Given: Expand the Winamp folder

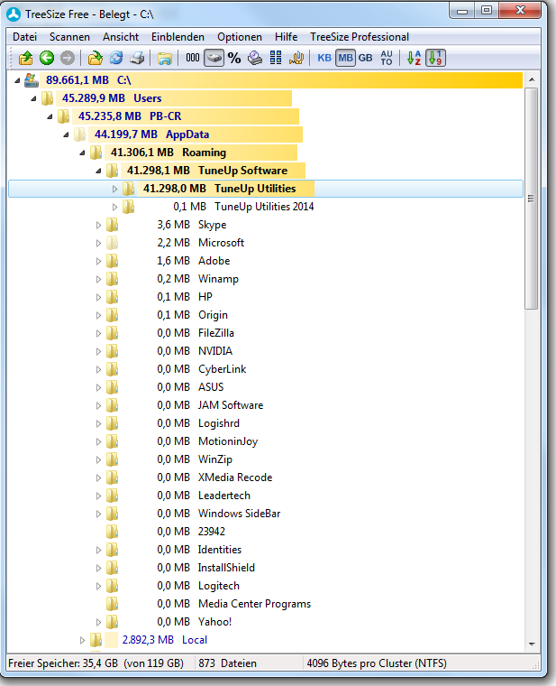Looking at the screenshot, I should point(99,279).
